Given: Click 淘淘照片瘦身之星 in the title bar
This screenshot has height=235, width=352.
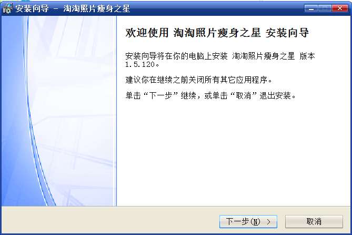Looking at the screenshot, I should [x=96, y=9].
